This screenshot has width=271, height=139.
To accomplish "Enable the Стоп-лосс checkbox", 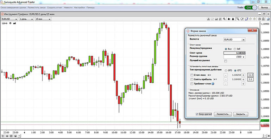I will click(192, 75).
